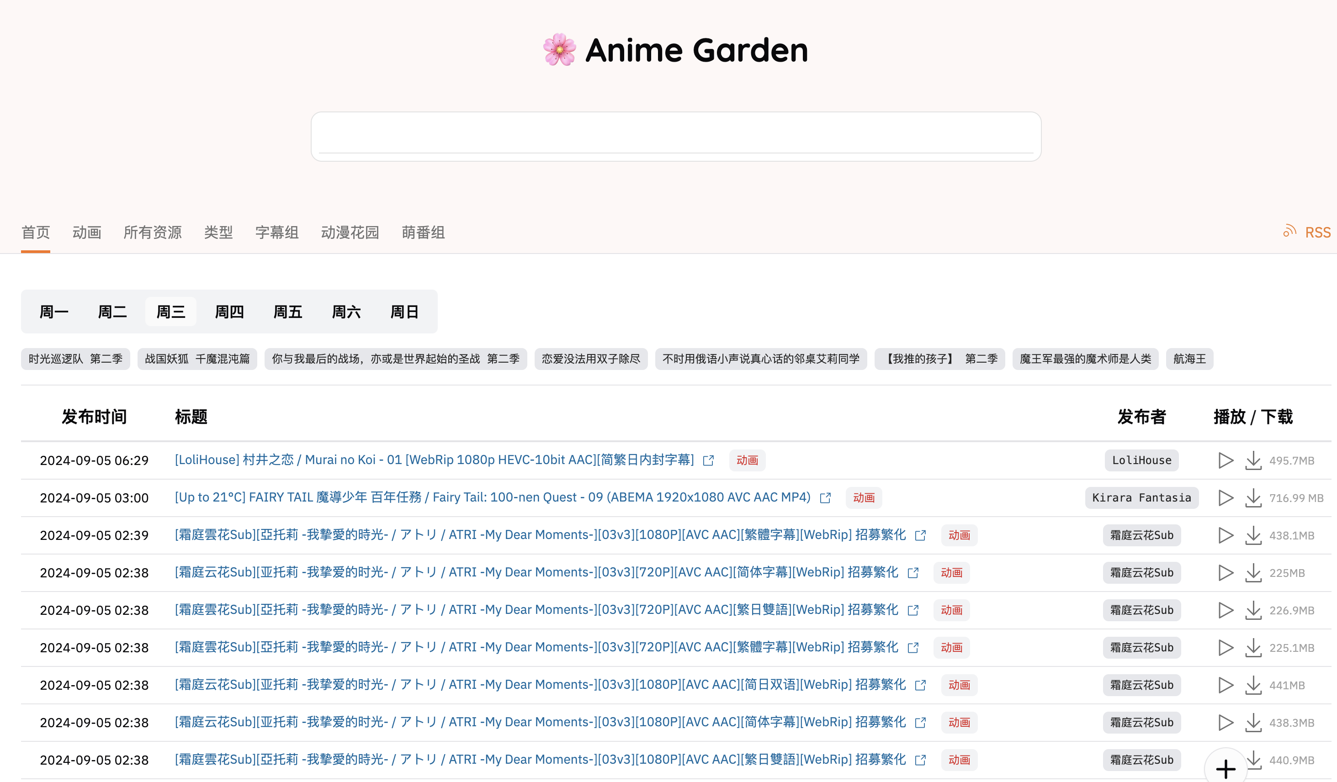The image size is (1337, 782).
Task: Open external link for 441MB ATRI row
Action: coord(921,686)
